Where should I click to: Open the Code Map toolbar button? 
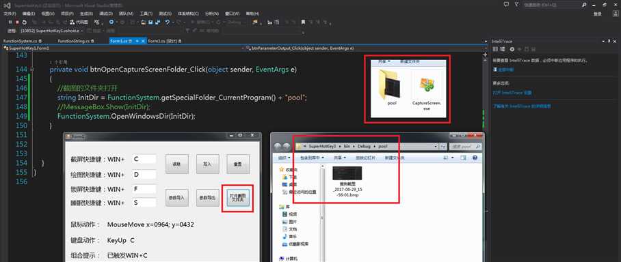point(79,22)
